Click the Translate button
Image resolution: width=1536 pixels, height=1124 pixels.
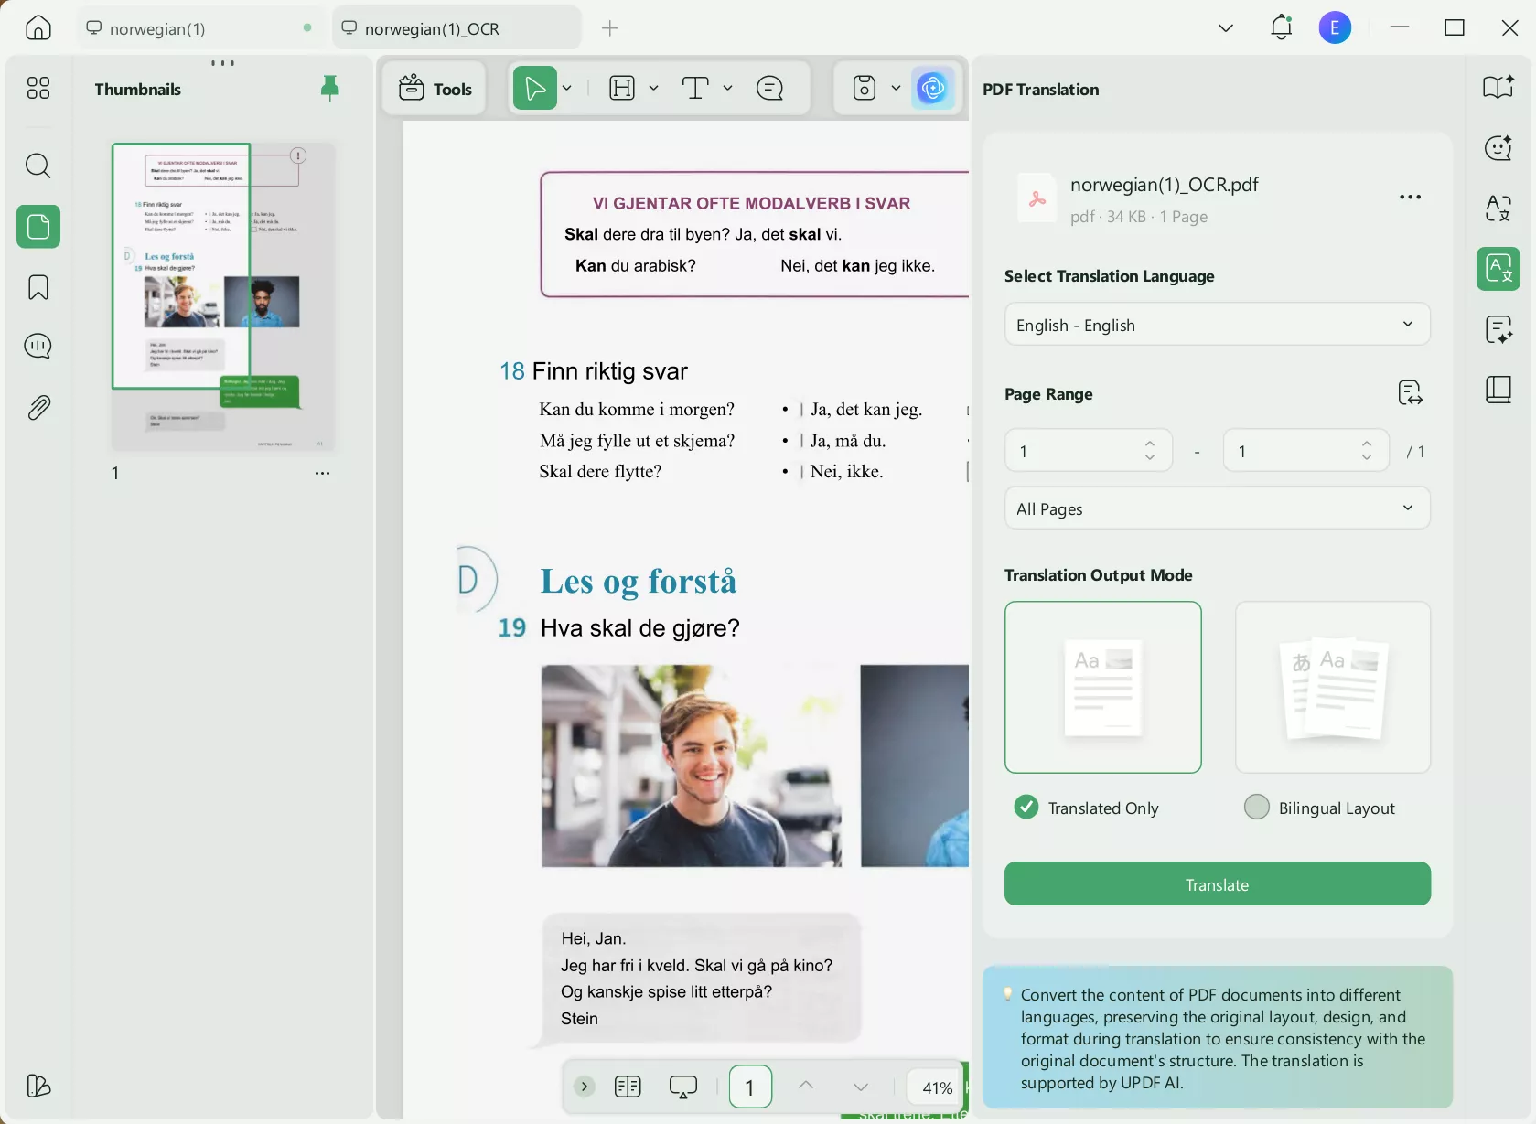1216,884
